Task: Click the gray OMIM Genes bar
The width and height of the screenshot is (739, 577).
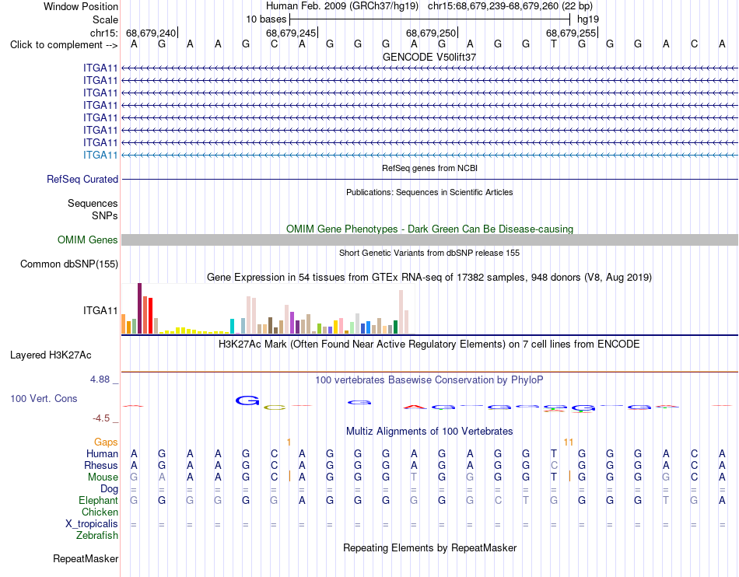Action: pyautogui.click(x=429, y=240)
